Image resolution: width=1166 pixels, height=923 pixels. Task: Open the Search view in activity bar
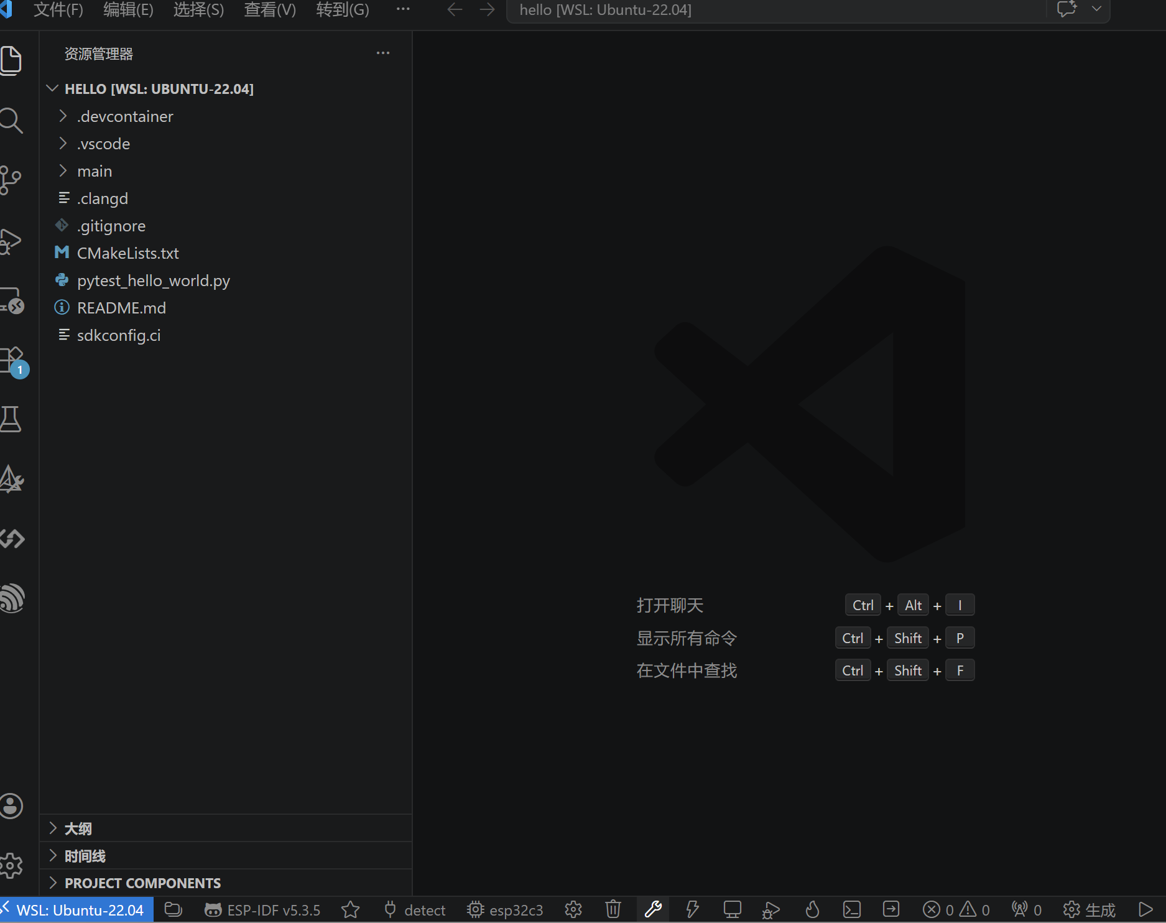click(x=11, y=120)
